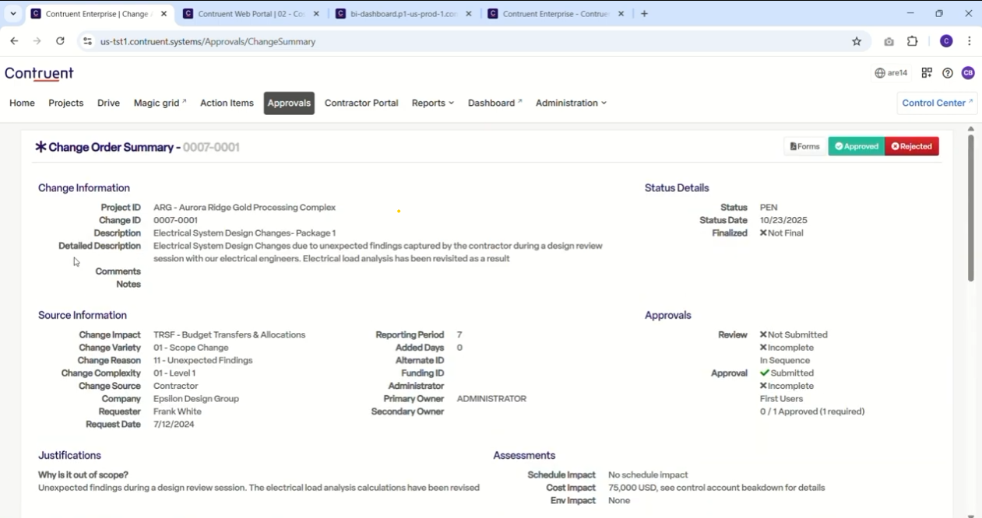Screen dimensions: 982x518
Task: Open the tab search chevron
Action: pos(13,14)
